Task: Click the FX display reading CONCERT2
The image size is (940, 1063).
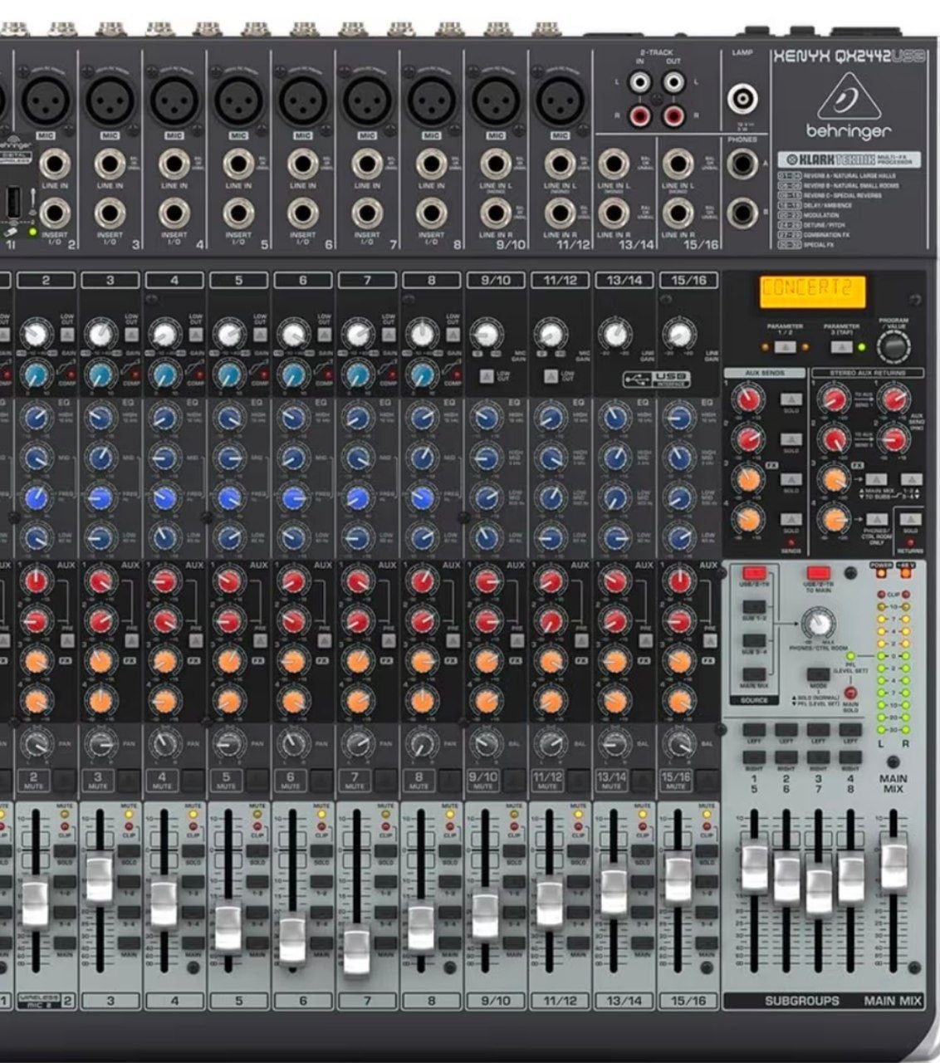Action: [813, 291]
